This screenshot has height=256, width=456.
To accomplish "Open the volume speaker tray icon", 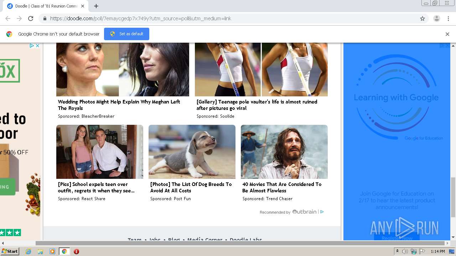I will pos(405,251).
